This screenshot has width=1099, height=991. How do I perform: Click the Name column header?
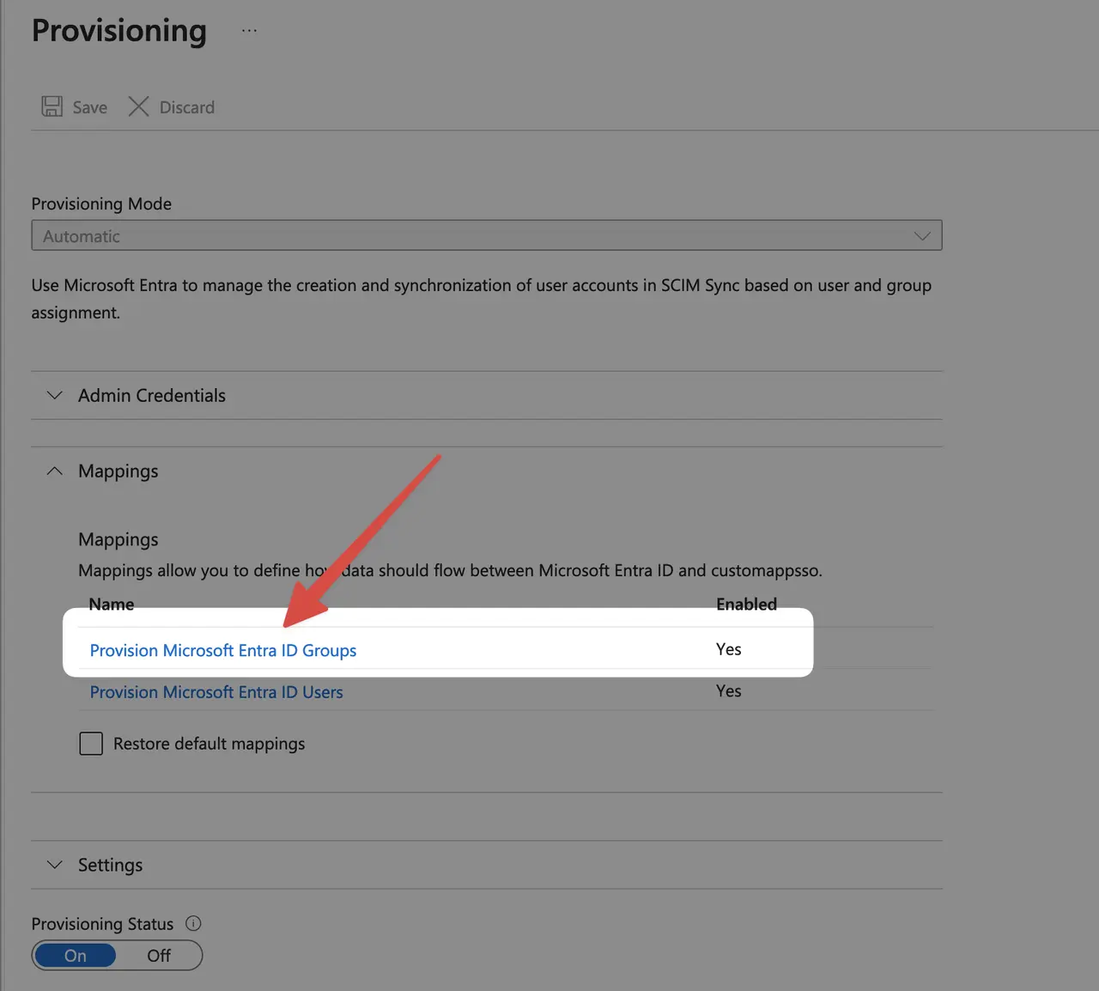coord(112,604)
